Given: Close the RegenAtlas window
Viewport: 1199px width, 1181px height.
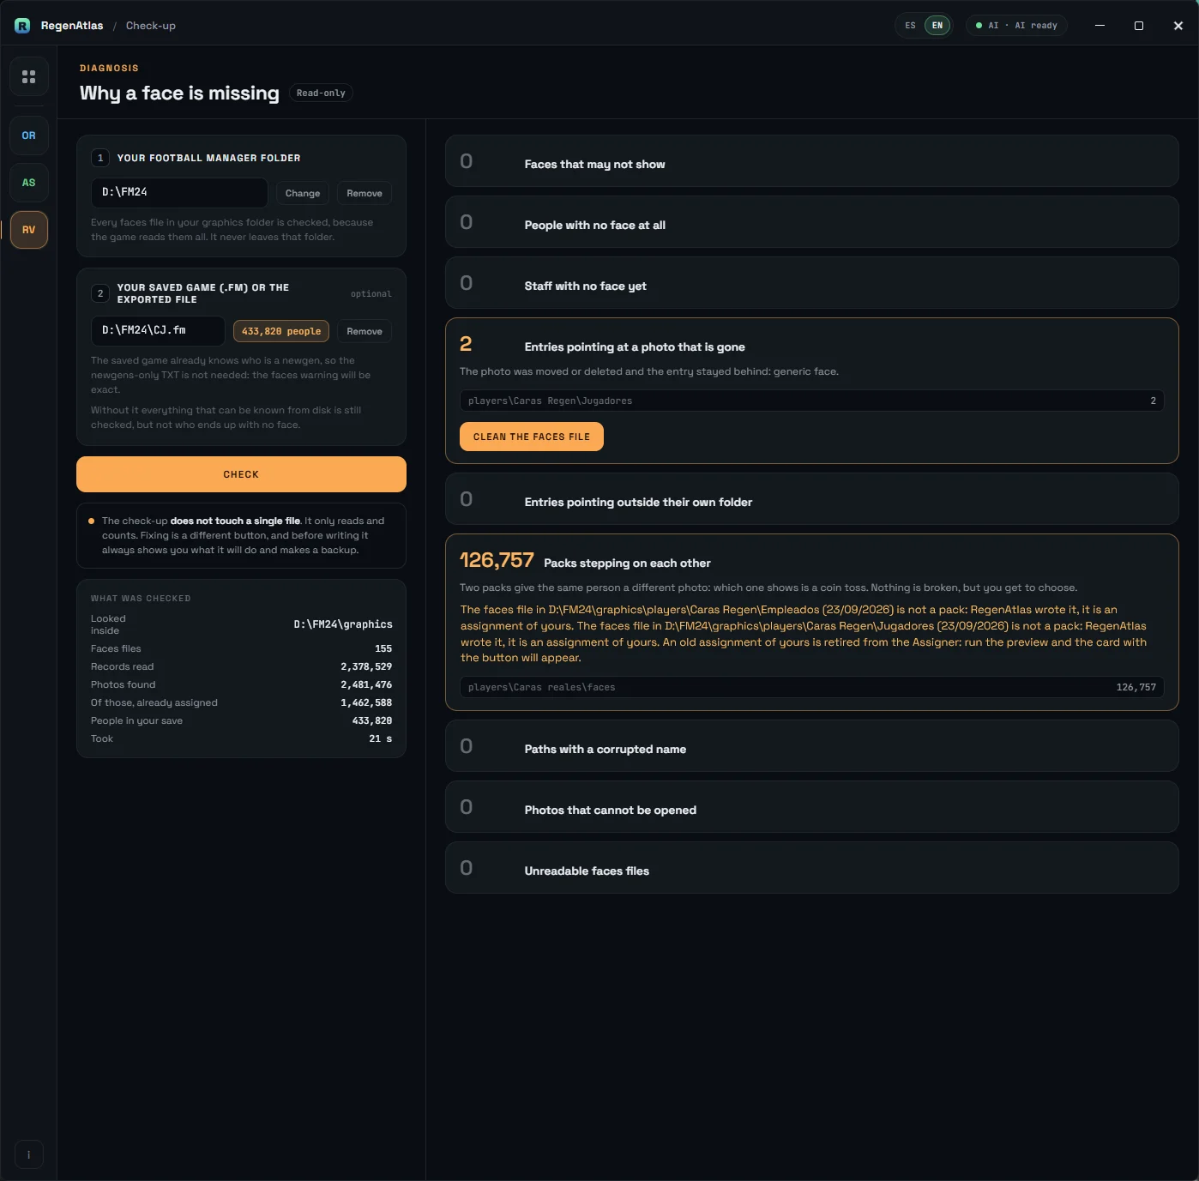Looking at the screenshot, I should click(x=1178, y=26).
